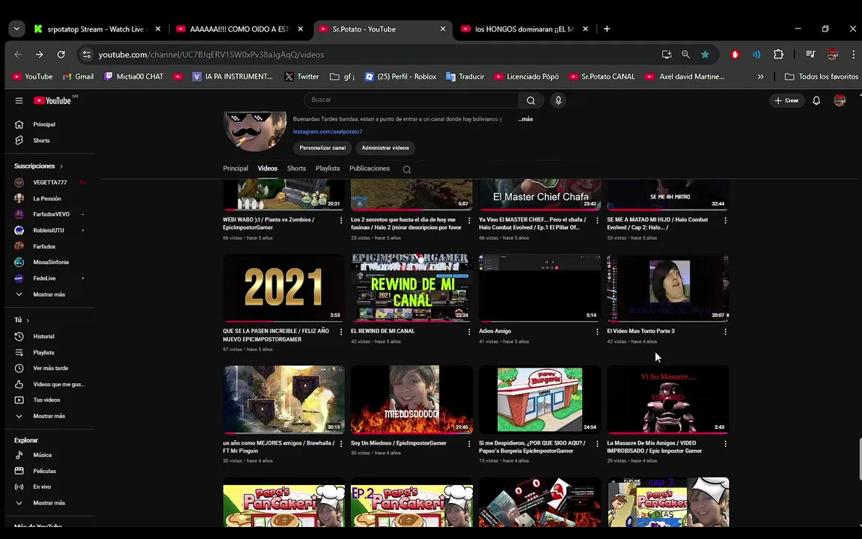The image size is (862, 539).
Task: Open the browser extensions puzzle icon
Action: [778, 55]
